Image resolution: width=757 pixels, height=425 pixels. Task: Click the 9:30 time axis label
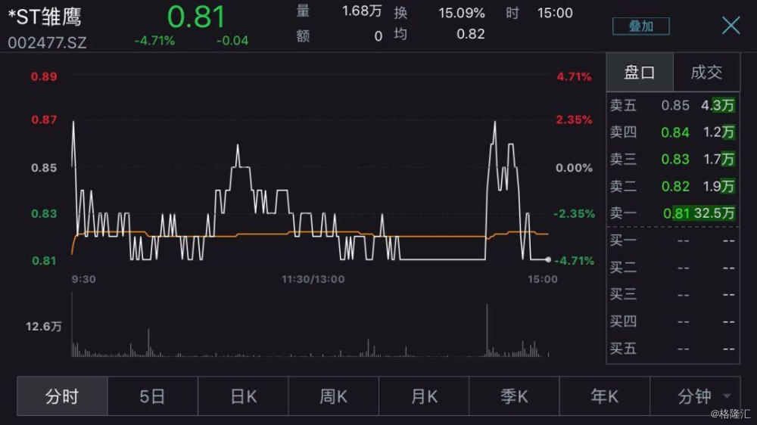pyautogui.click(x=83, y=279)
